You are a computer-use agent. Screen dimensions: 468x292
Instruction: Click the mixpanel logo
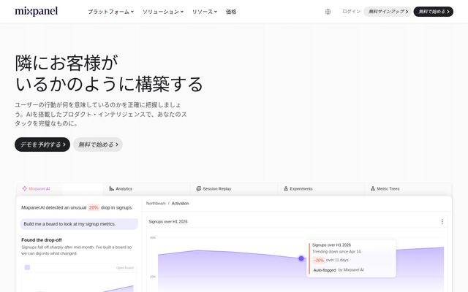[36, 12]
